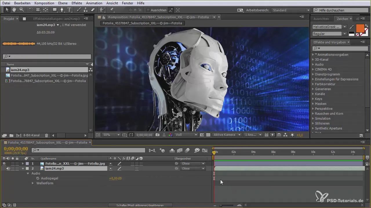This screenshot has height=208, width=371.
Task: Expand the Wellenform property
Action: coord(32,183)
